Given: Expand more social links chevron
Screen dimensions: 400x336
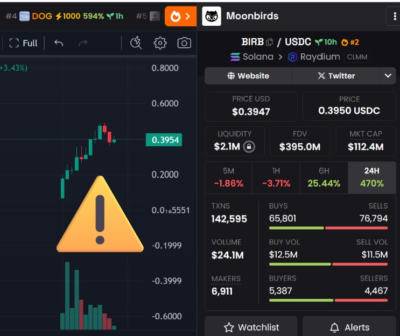Looking at the screenshot, I should (388, 76).
